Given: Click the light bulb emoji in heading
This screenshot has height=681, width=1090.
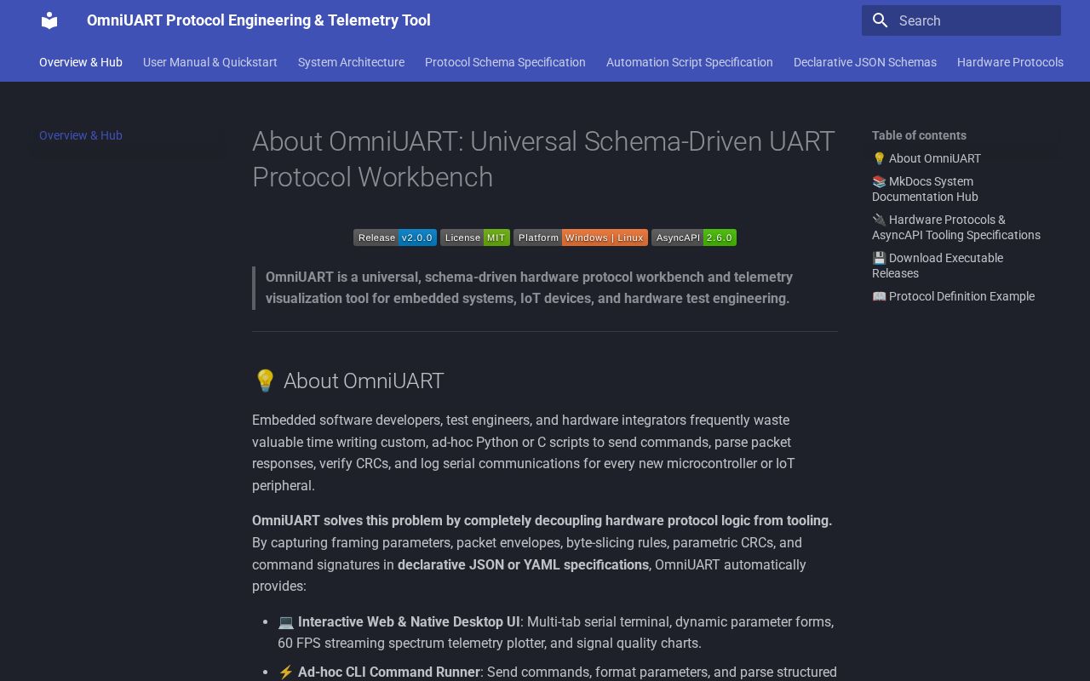Looking at the screenshot, I should 265,381.
